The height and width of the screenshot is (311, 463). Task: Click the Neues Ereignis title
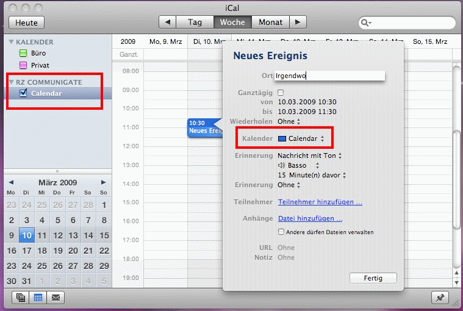(x=270, y=55)
